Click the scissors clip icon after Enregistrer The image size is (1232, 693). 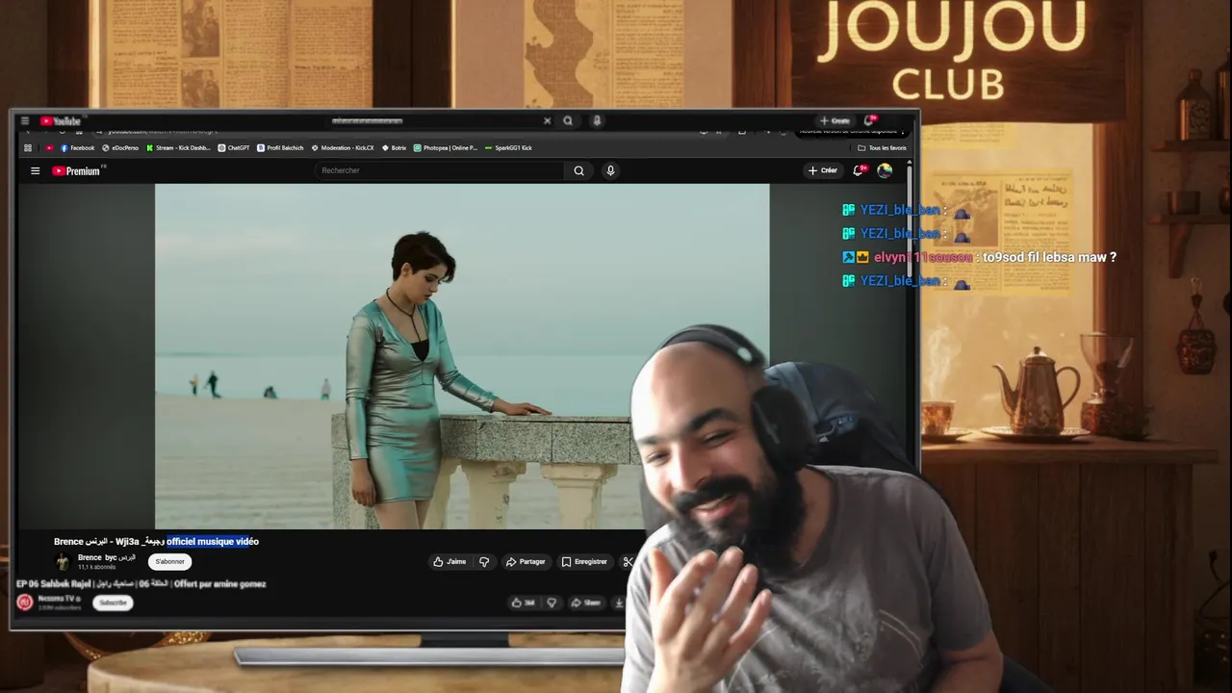(627, 562)
